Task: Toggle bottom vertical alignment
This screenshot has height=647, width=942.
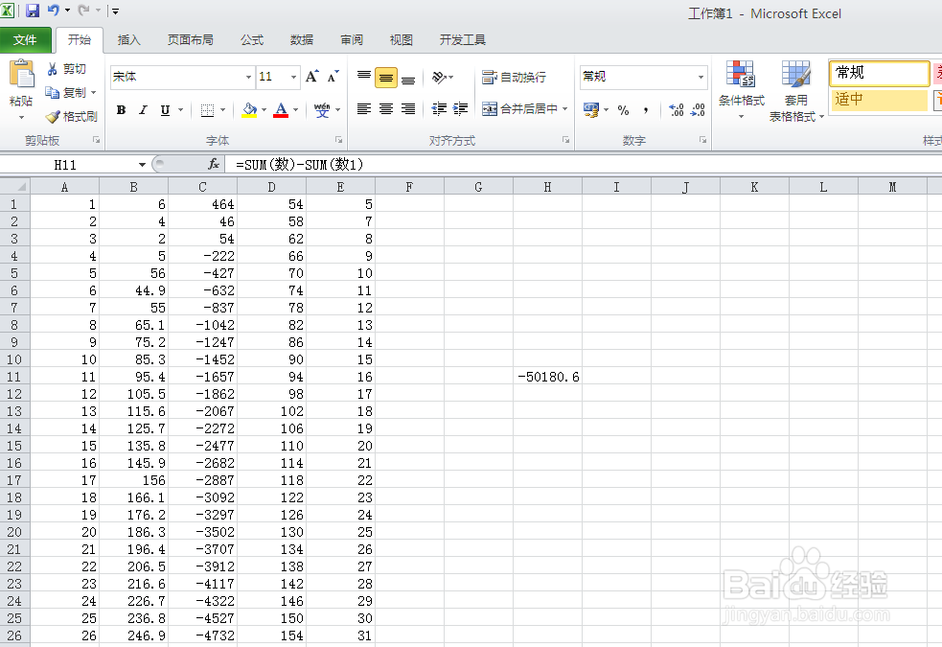Action: (x=408, y=78)
